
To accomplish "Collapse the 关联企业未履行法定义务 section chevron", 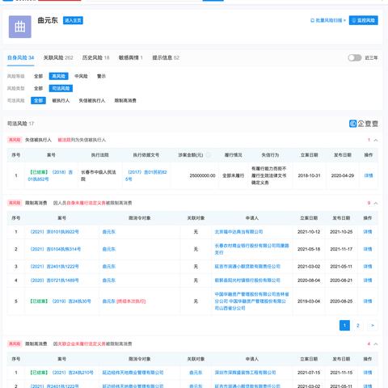I will (x=376, y=344).
